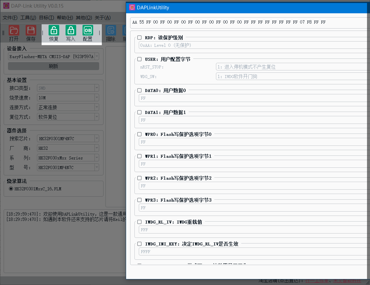370x285 pixels.
Task: Check the DATA1 用户数据1 checkbox
Action: click(x=139, y=112)
